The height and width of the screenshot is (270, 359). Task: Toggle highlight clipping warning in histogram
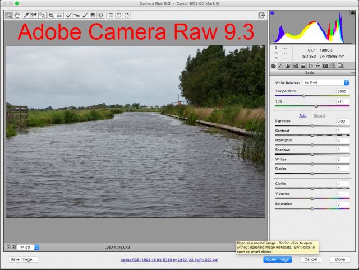tap(352, 13)
